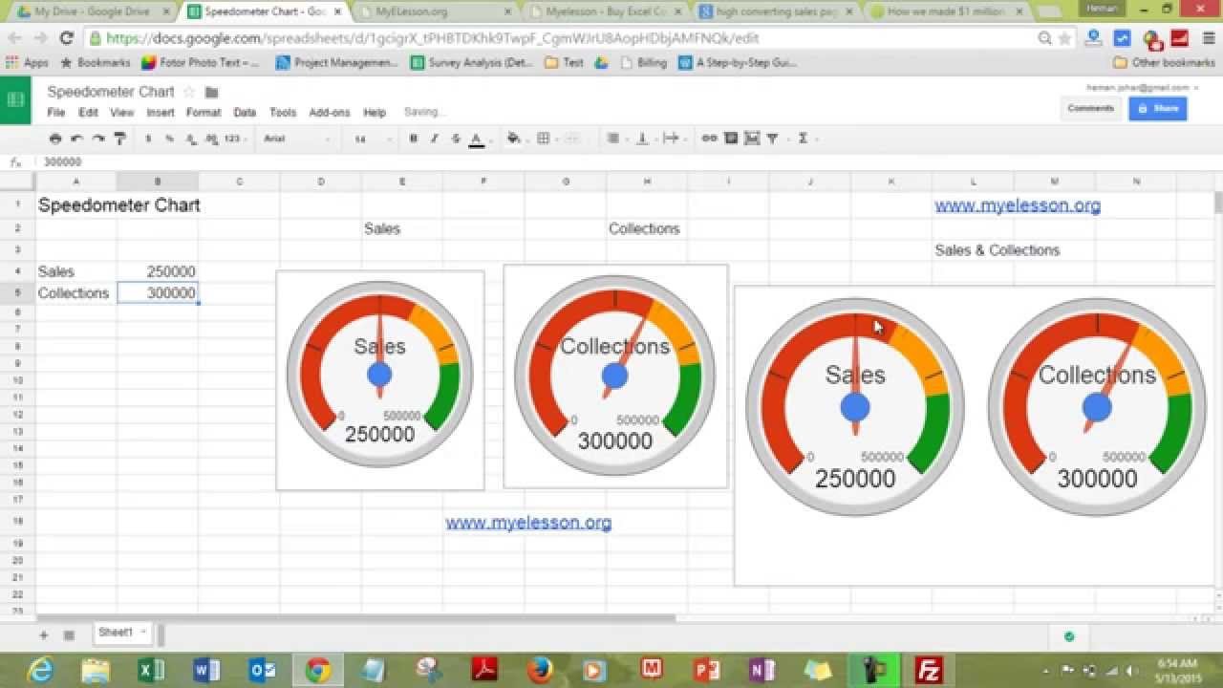
Task: Open www.myelesson.org link below the charts
Action: (528, 523)
